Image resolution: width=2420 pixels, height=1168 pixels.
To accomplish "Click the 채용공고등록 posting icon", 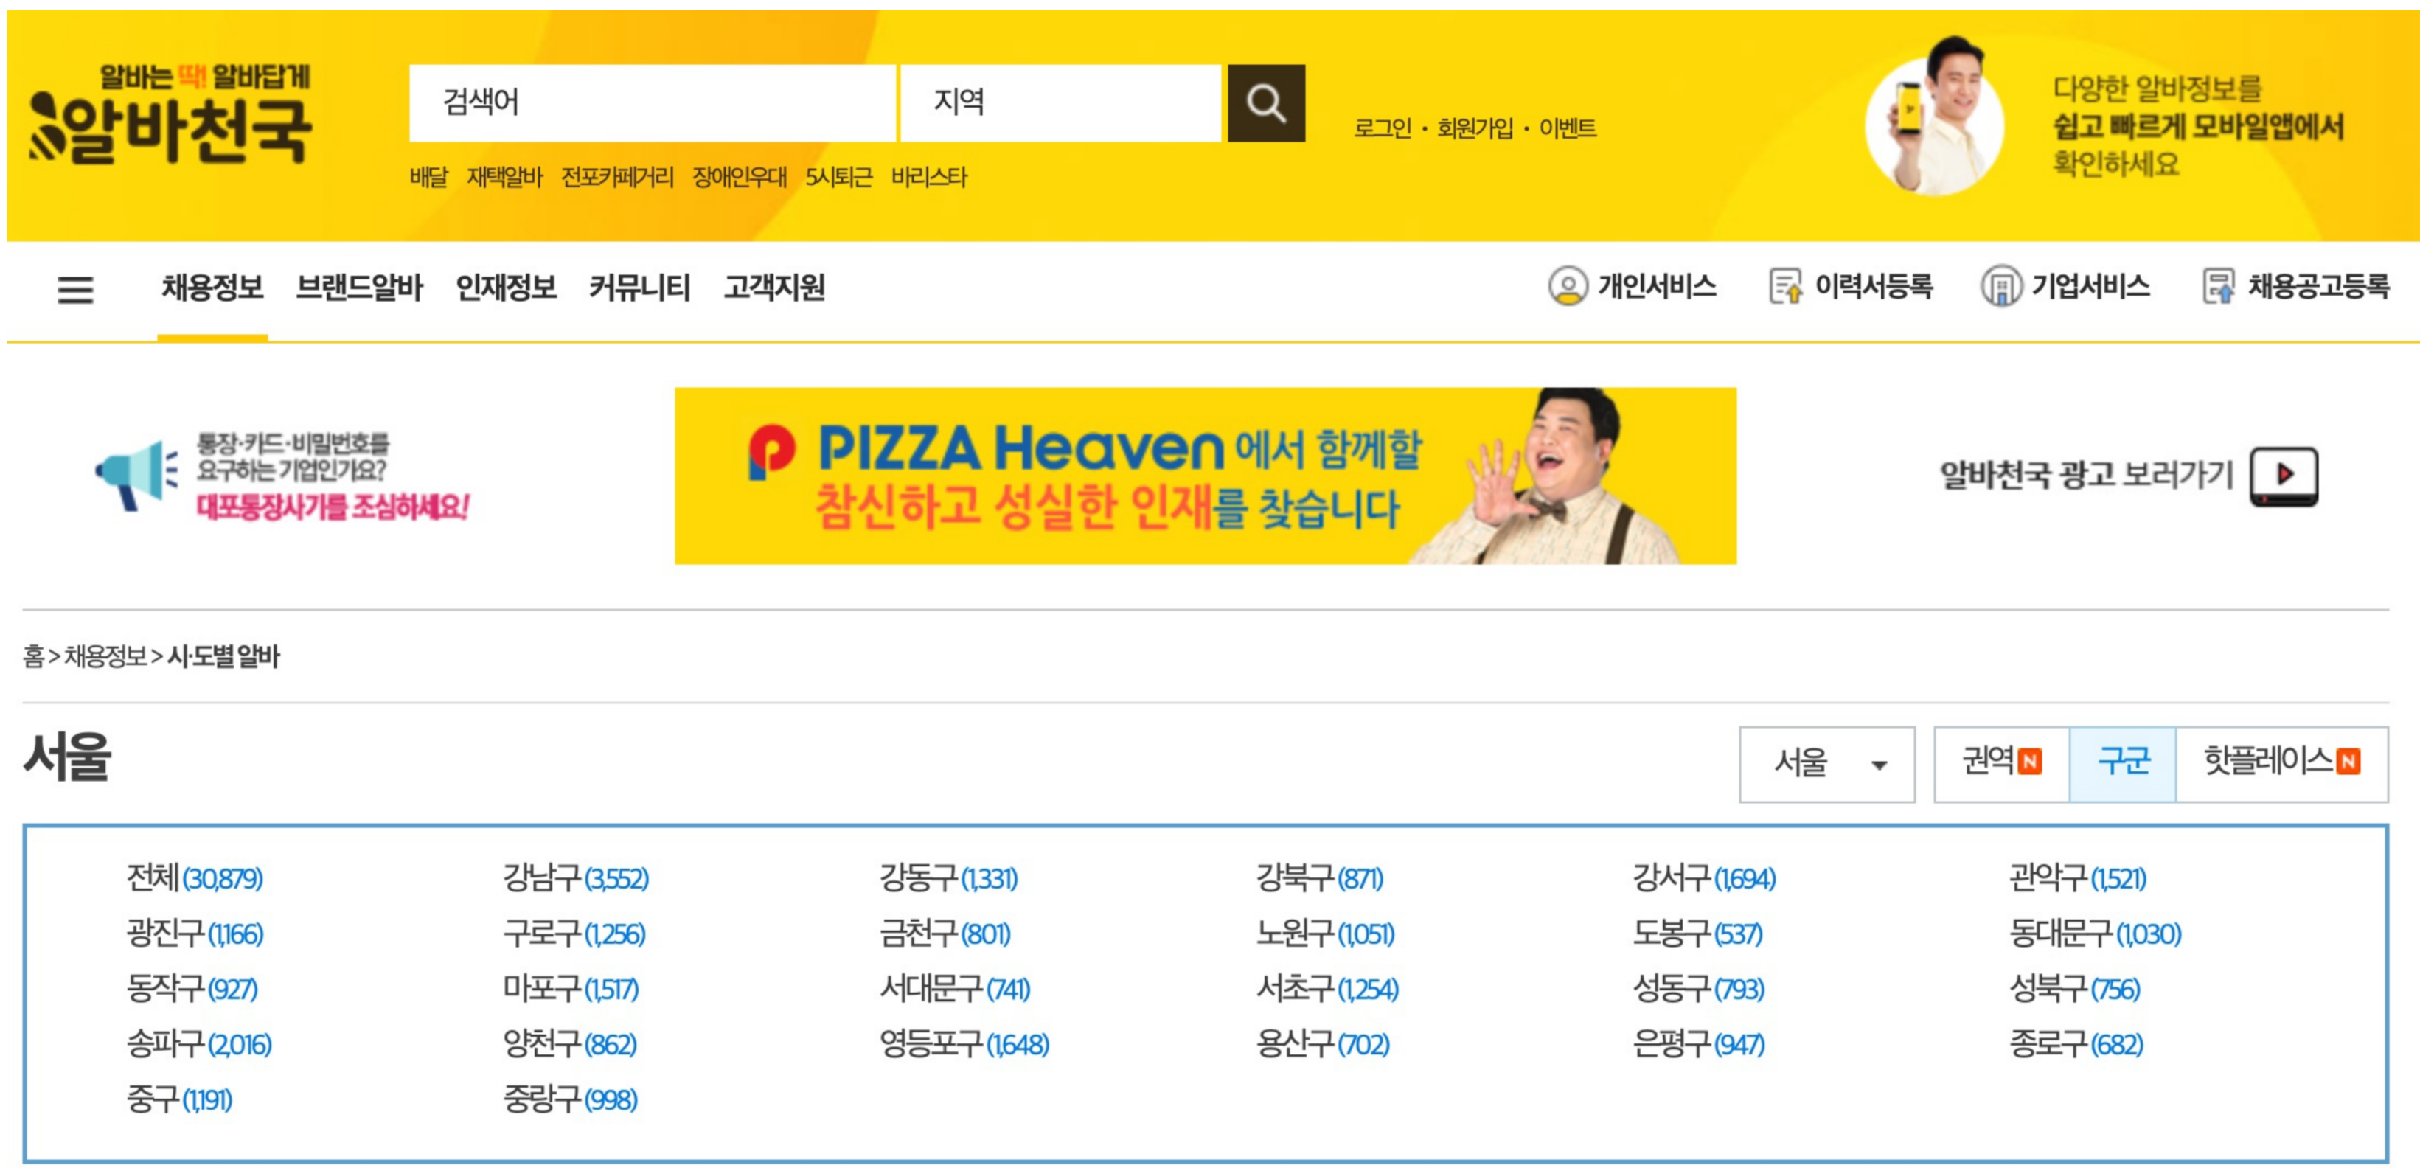I will coord(2218,287).
